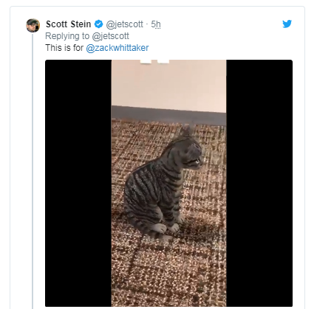
Task: Open the @jetscott handle beside the name
Action: point(124,24)
